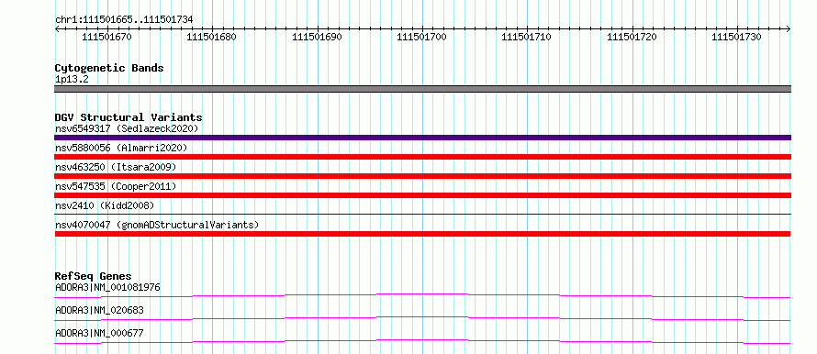Open gene ADORA3|NM_001081976 label
The height and width of the screenshot is (354, 817).
107,287
